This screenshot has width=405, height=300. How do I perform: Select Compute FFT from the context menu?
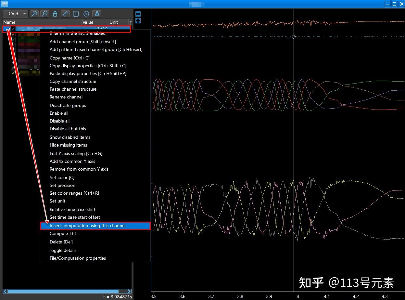(x=63, y=233)
